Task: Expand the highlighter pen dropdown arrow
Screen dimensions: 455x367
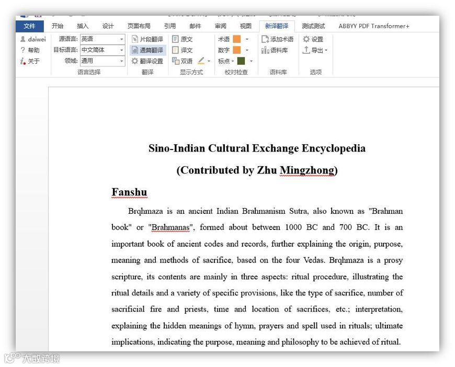Action: click(x=209, y=61)
